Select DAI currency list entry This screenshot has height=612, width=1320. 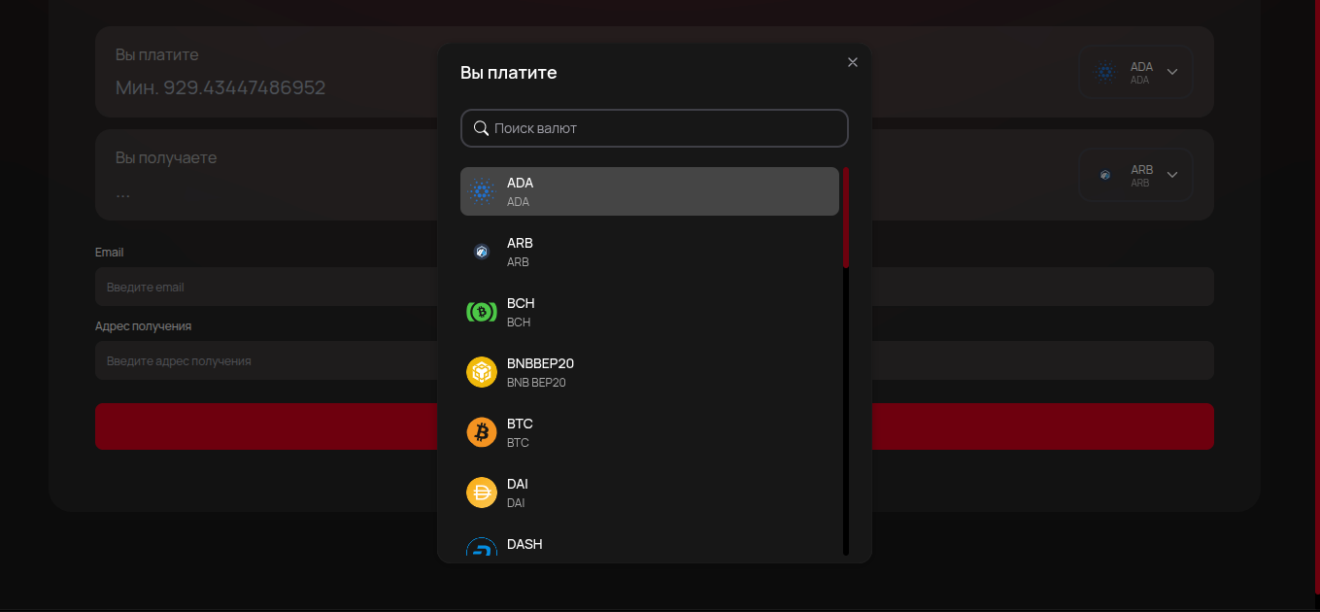(x=649, y=493)
